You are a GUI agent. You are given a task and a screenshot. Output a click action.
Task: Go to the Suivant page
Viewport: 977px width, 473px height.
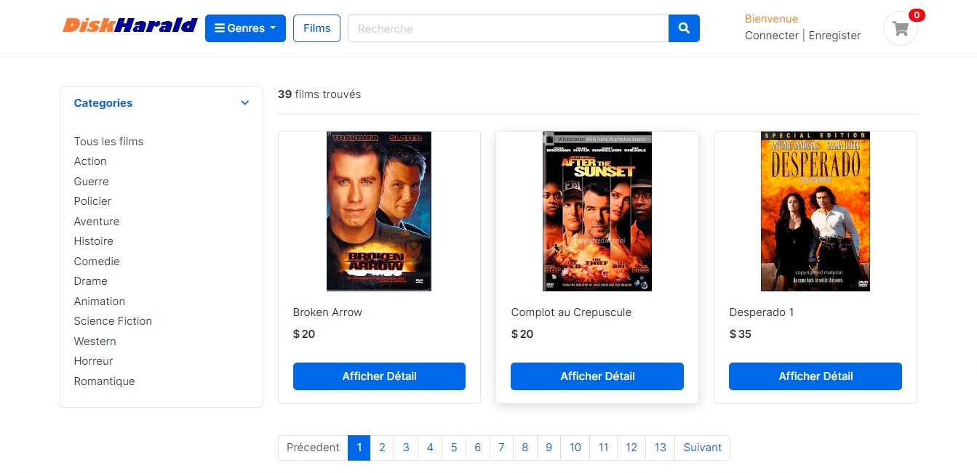pos(702,448)
